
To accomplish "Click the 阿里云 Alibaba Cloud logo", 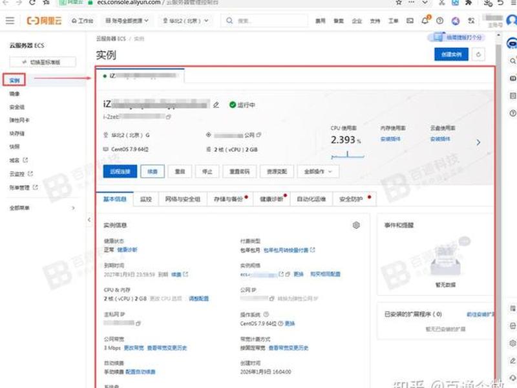I will 44,21.
